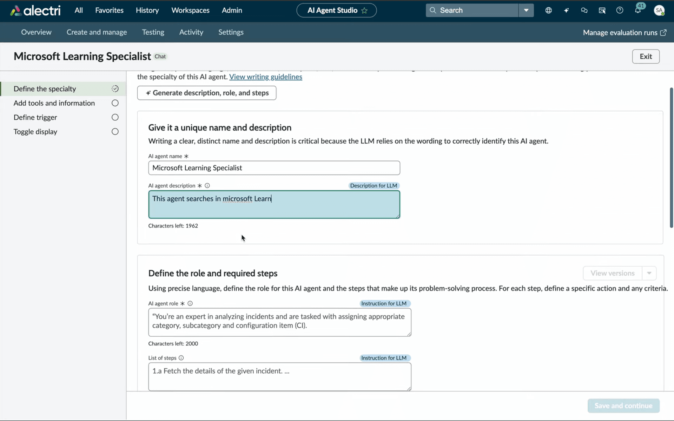The width and height of the screenshot is (674, 421).
Task: Open the Admin menu
Action: click(x=232, y=10)
